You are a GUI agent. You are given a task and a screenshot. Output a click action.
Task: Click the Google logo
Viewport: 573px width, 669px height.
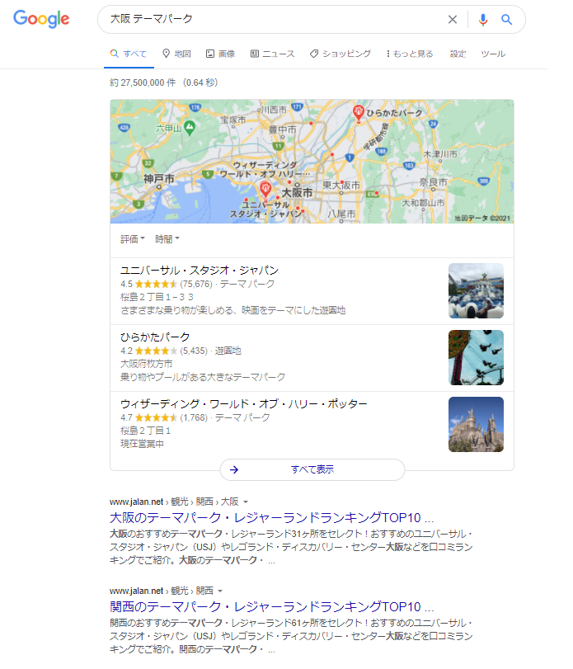(x=41, y=19)
